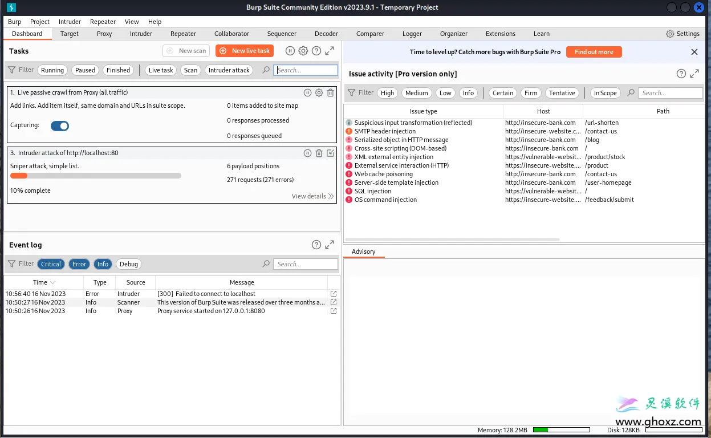Toggle the Running task filter
The image size is (711, 438).
[x=52, y=70]
